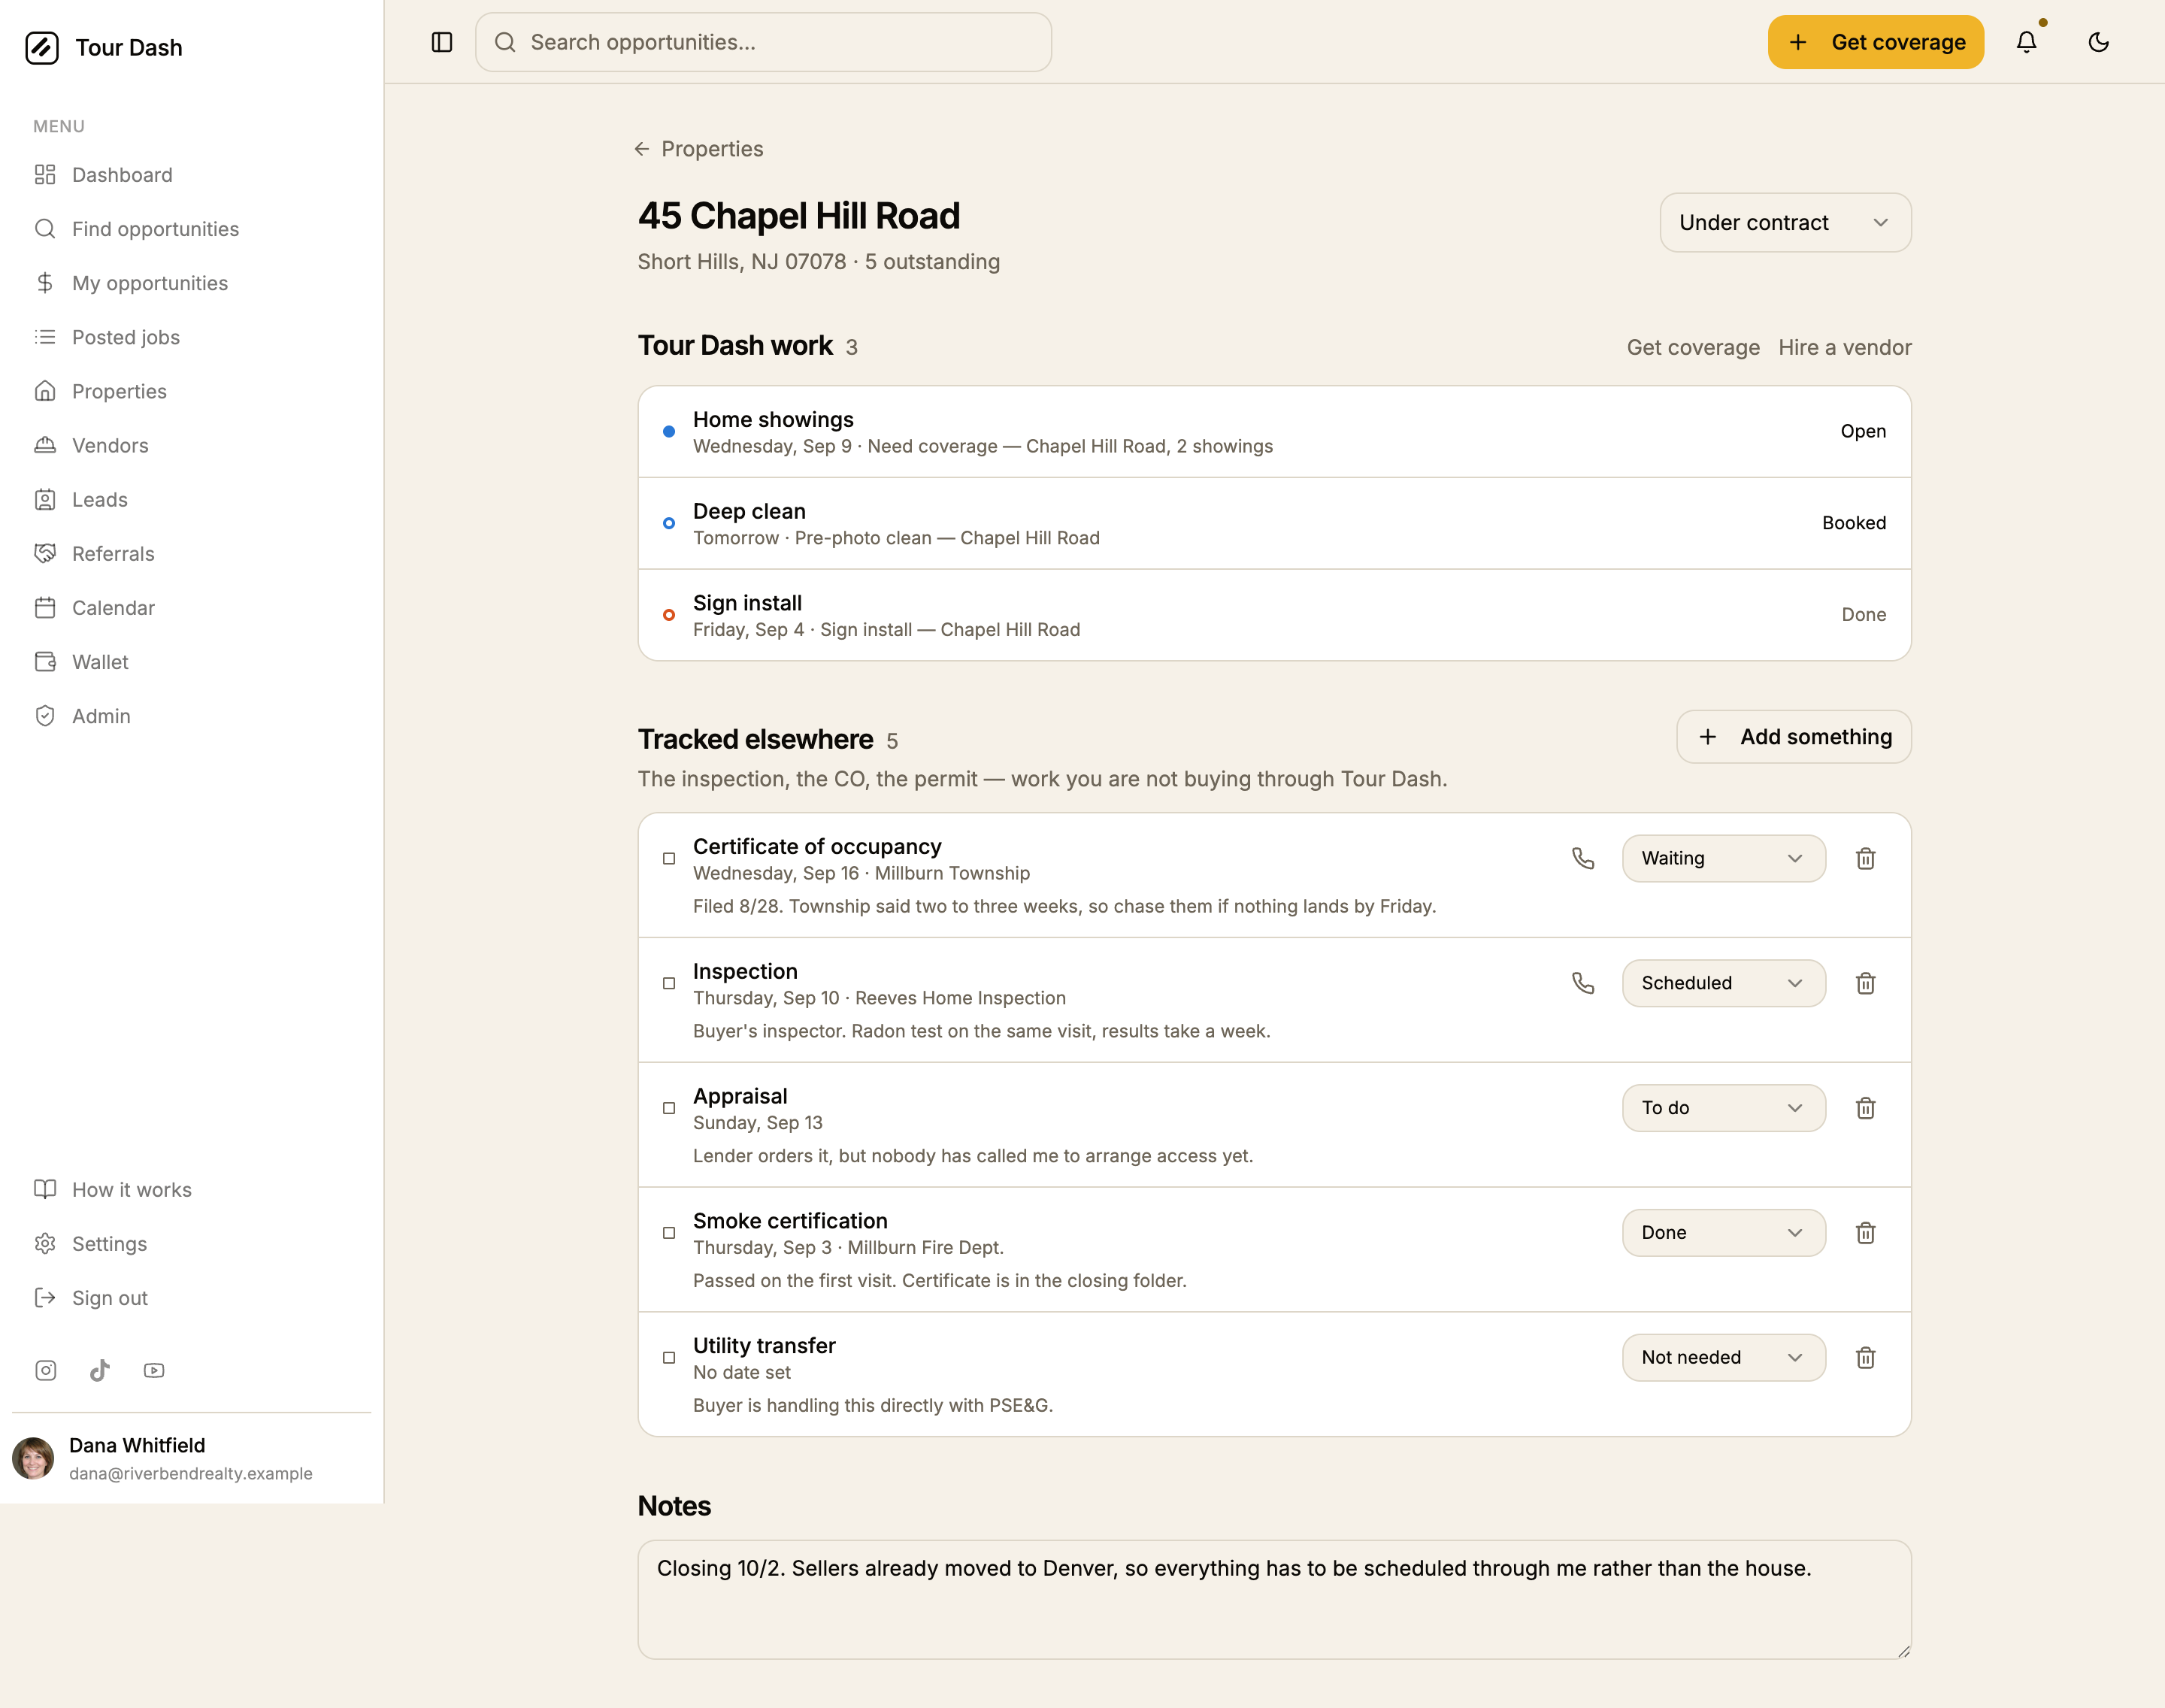Open the Not needed status dropdown
Screen dimensions: 2165x1708
pyautogui.click(x=1723, y=1357)
